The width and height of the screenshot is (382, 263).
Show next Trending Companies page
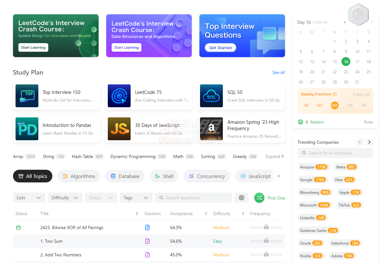369,142
